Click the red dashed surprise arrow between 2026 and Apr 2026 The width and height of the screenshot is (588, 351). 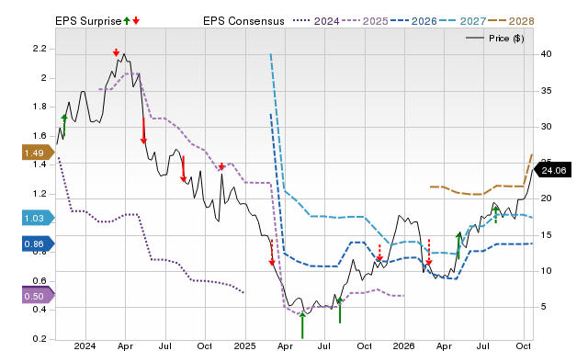pos(429,252)
